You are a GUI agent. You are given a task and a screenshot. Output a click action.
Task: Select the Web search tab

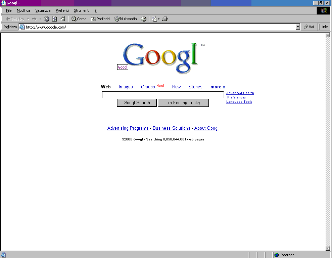pos(106,87)
